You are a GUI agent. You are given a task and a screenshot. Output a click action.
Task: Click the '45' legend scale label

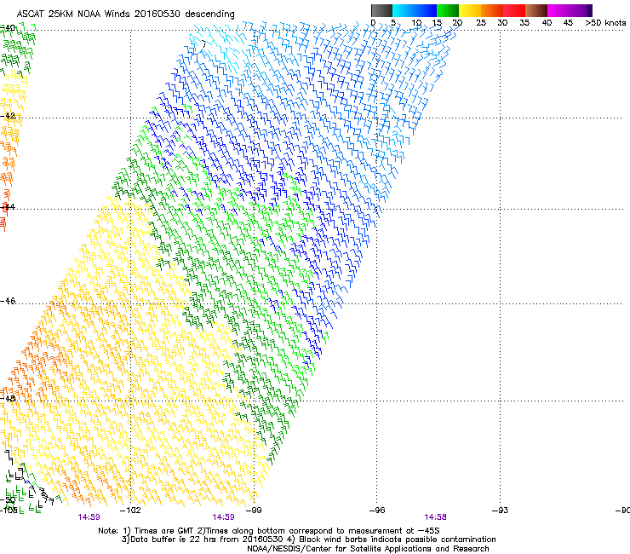click(568, 22)
